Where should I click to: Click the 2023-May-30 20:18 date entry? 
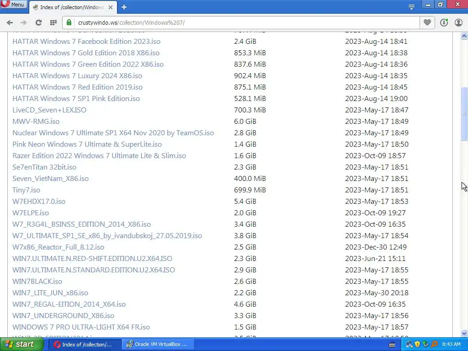[x=377, y=293]
